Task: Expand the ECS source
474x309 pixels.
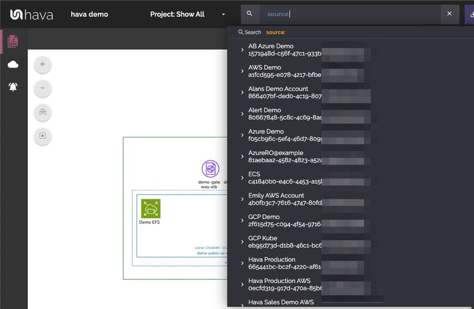Action: click(x=242, y=178)
